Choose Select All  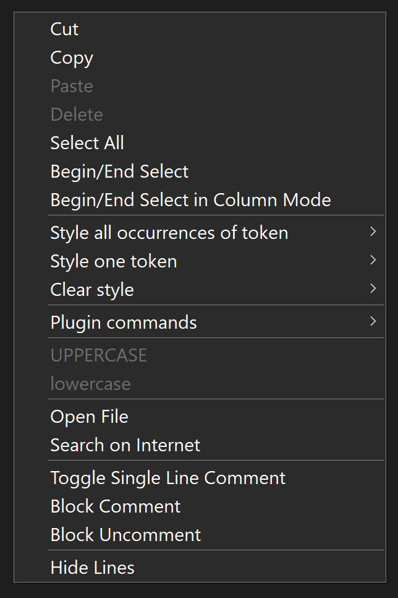point(87,143)
